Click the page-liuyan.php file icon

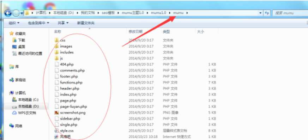[x=56, y=106]
